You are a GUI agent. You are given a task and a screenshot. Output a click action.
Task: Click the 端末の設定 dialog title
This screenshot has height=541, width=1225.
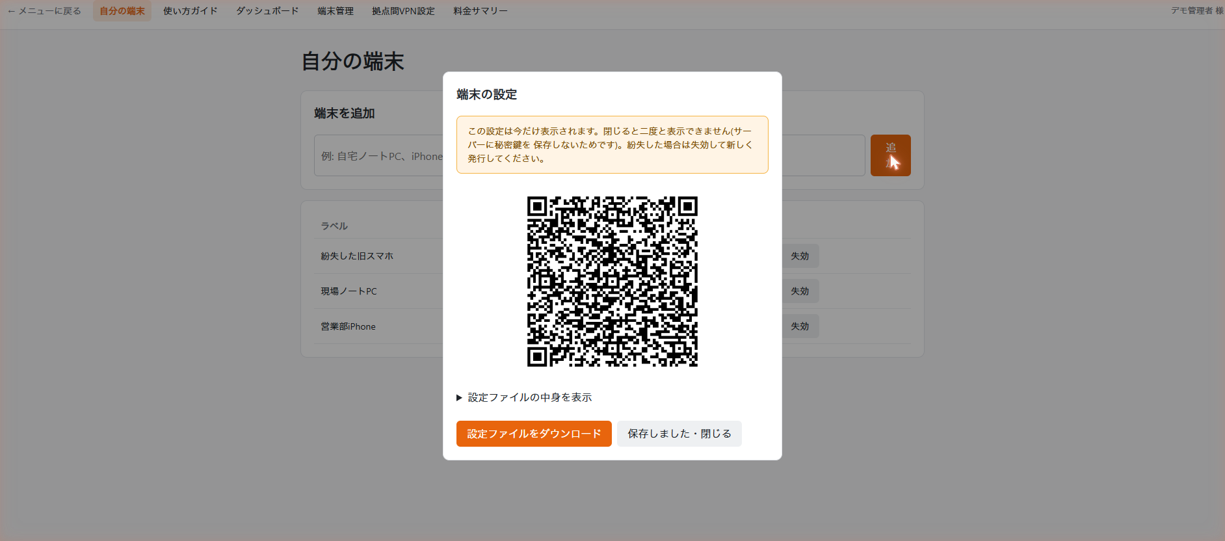(x=487, y=94)
